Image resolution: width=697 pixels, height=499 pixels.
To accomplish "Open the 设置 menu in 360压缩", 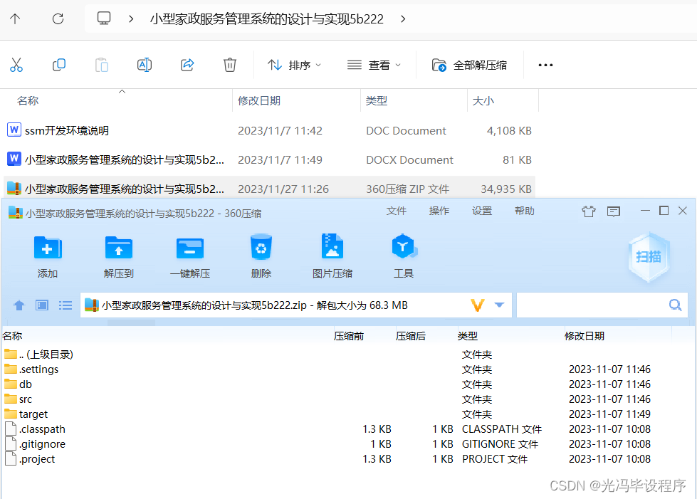I will point(481,211).
